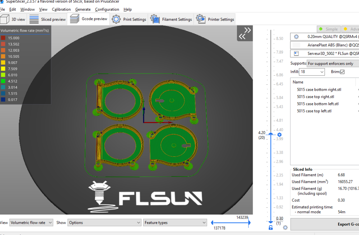Open the Supports dropdown

click(x=333, y=64)
